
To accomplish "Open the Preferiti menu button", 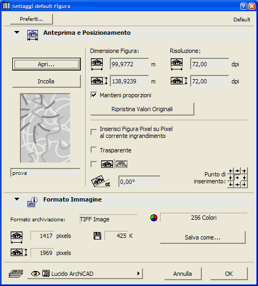I will 32,19.
